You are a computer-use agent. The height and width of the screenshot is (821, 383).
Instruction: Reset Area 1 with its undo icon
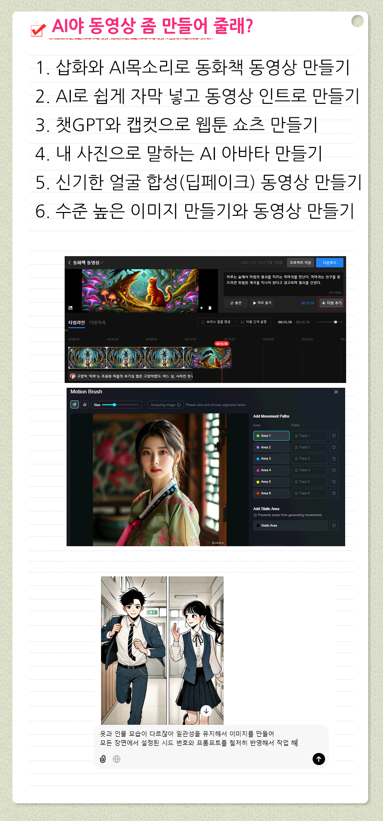(334, 436)
